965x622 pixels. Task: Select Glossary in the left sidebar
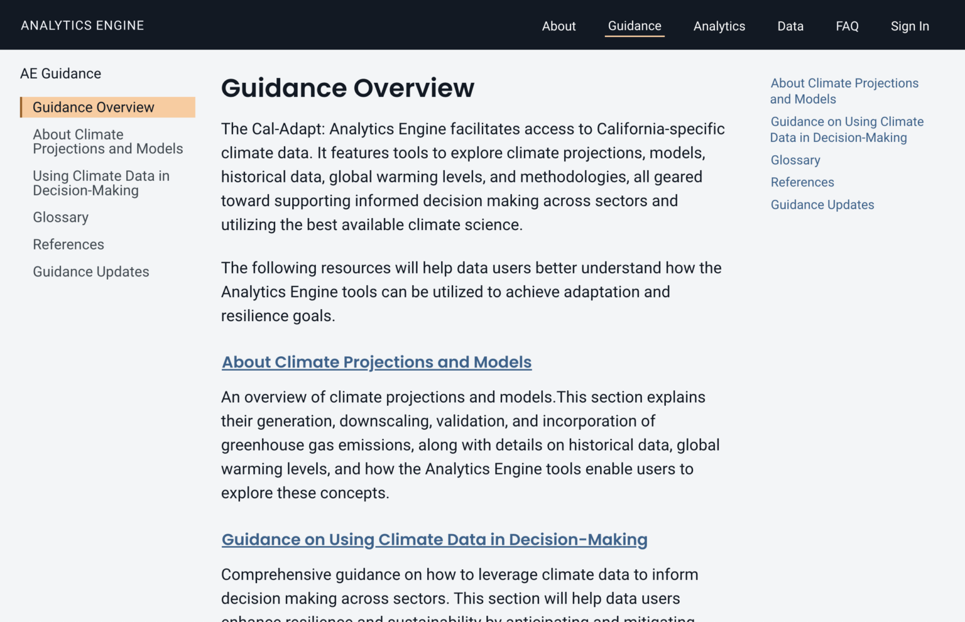60,217
